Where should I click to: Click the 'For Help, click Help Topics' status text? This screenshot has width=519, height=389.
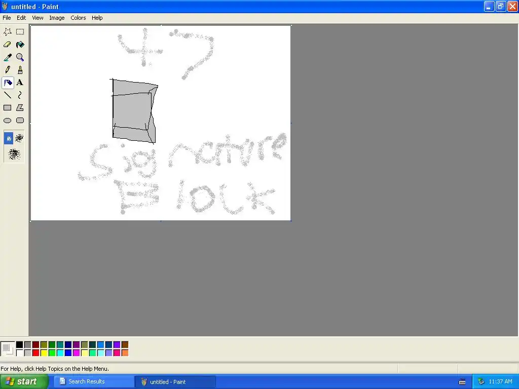[x=55, y=369]
